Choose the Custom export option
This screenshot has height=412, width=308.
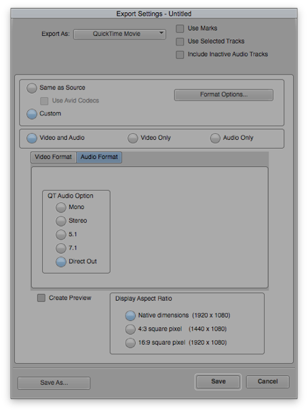(x=32, y=114)
